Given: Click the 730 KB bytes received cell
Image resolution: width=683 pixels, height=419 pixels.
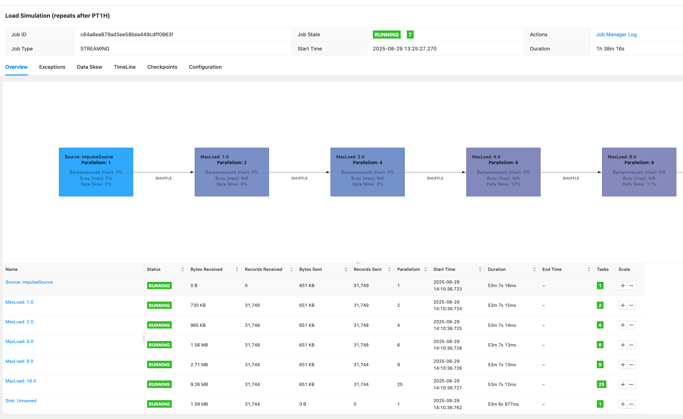Looking at the screenshot, I should 198,305.
